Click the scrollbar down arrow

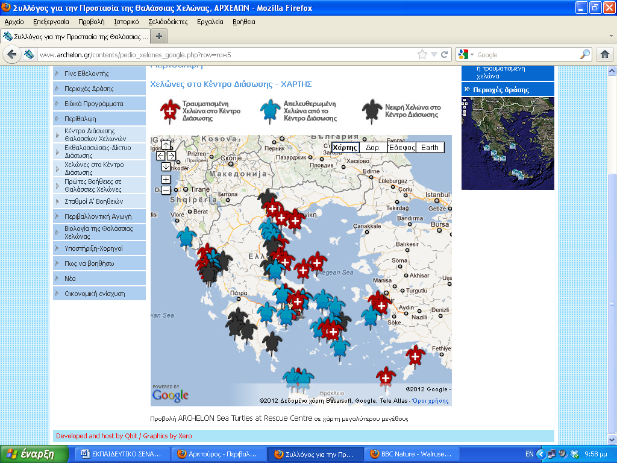coord(612,439)
